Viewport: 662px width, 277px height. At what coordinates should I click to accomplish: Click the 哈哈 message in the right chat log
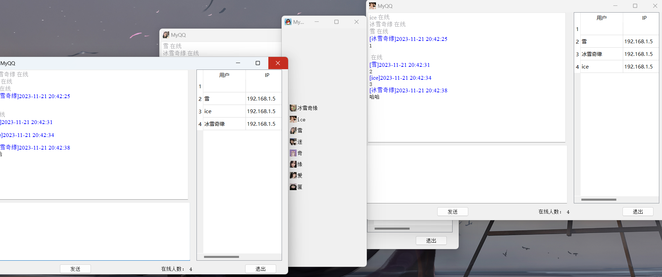374,97
